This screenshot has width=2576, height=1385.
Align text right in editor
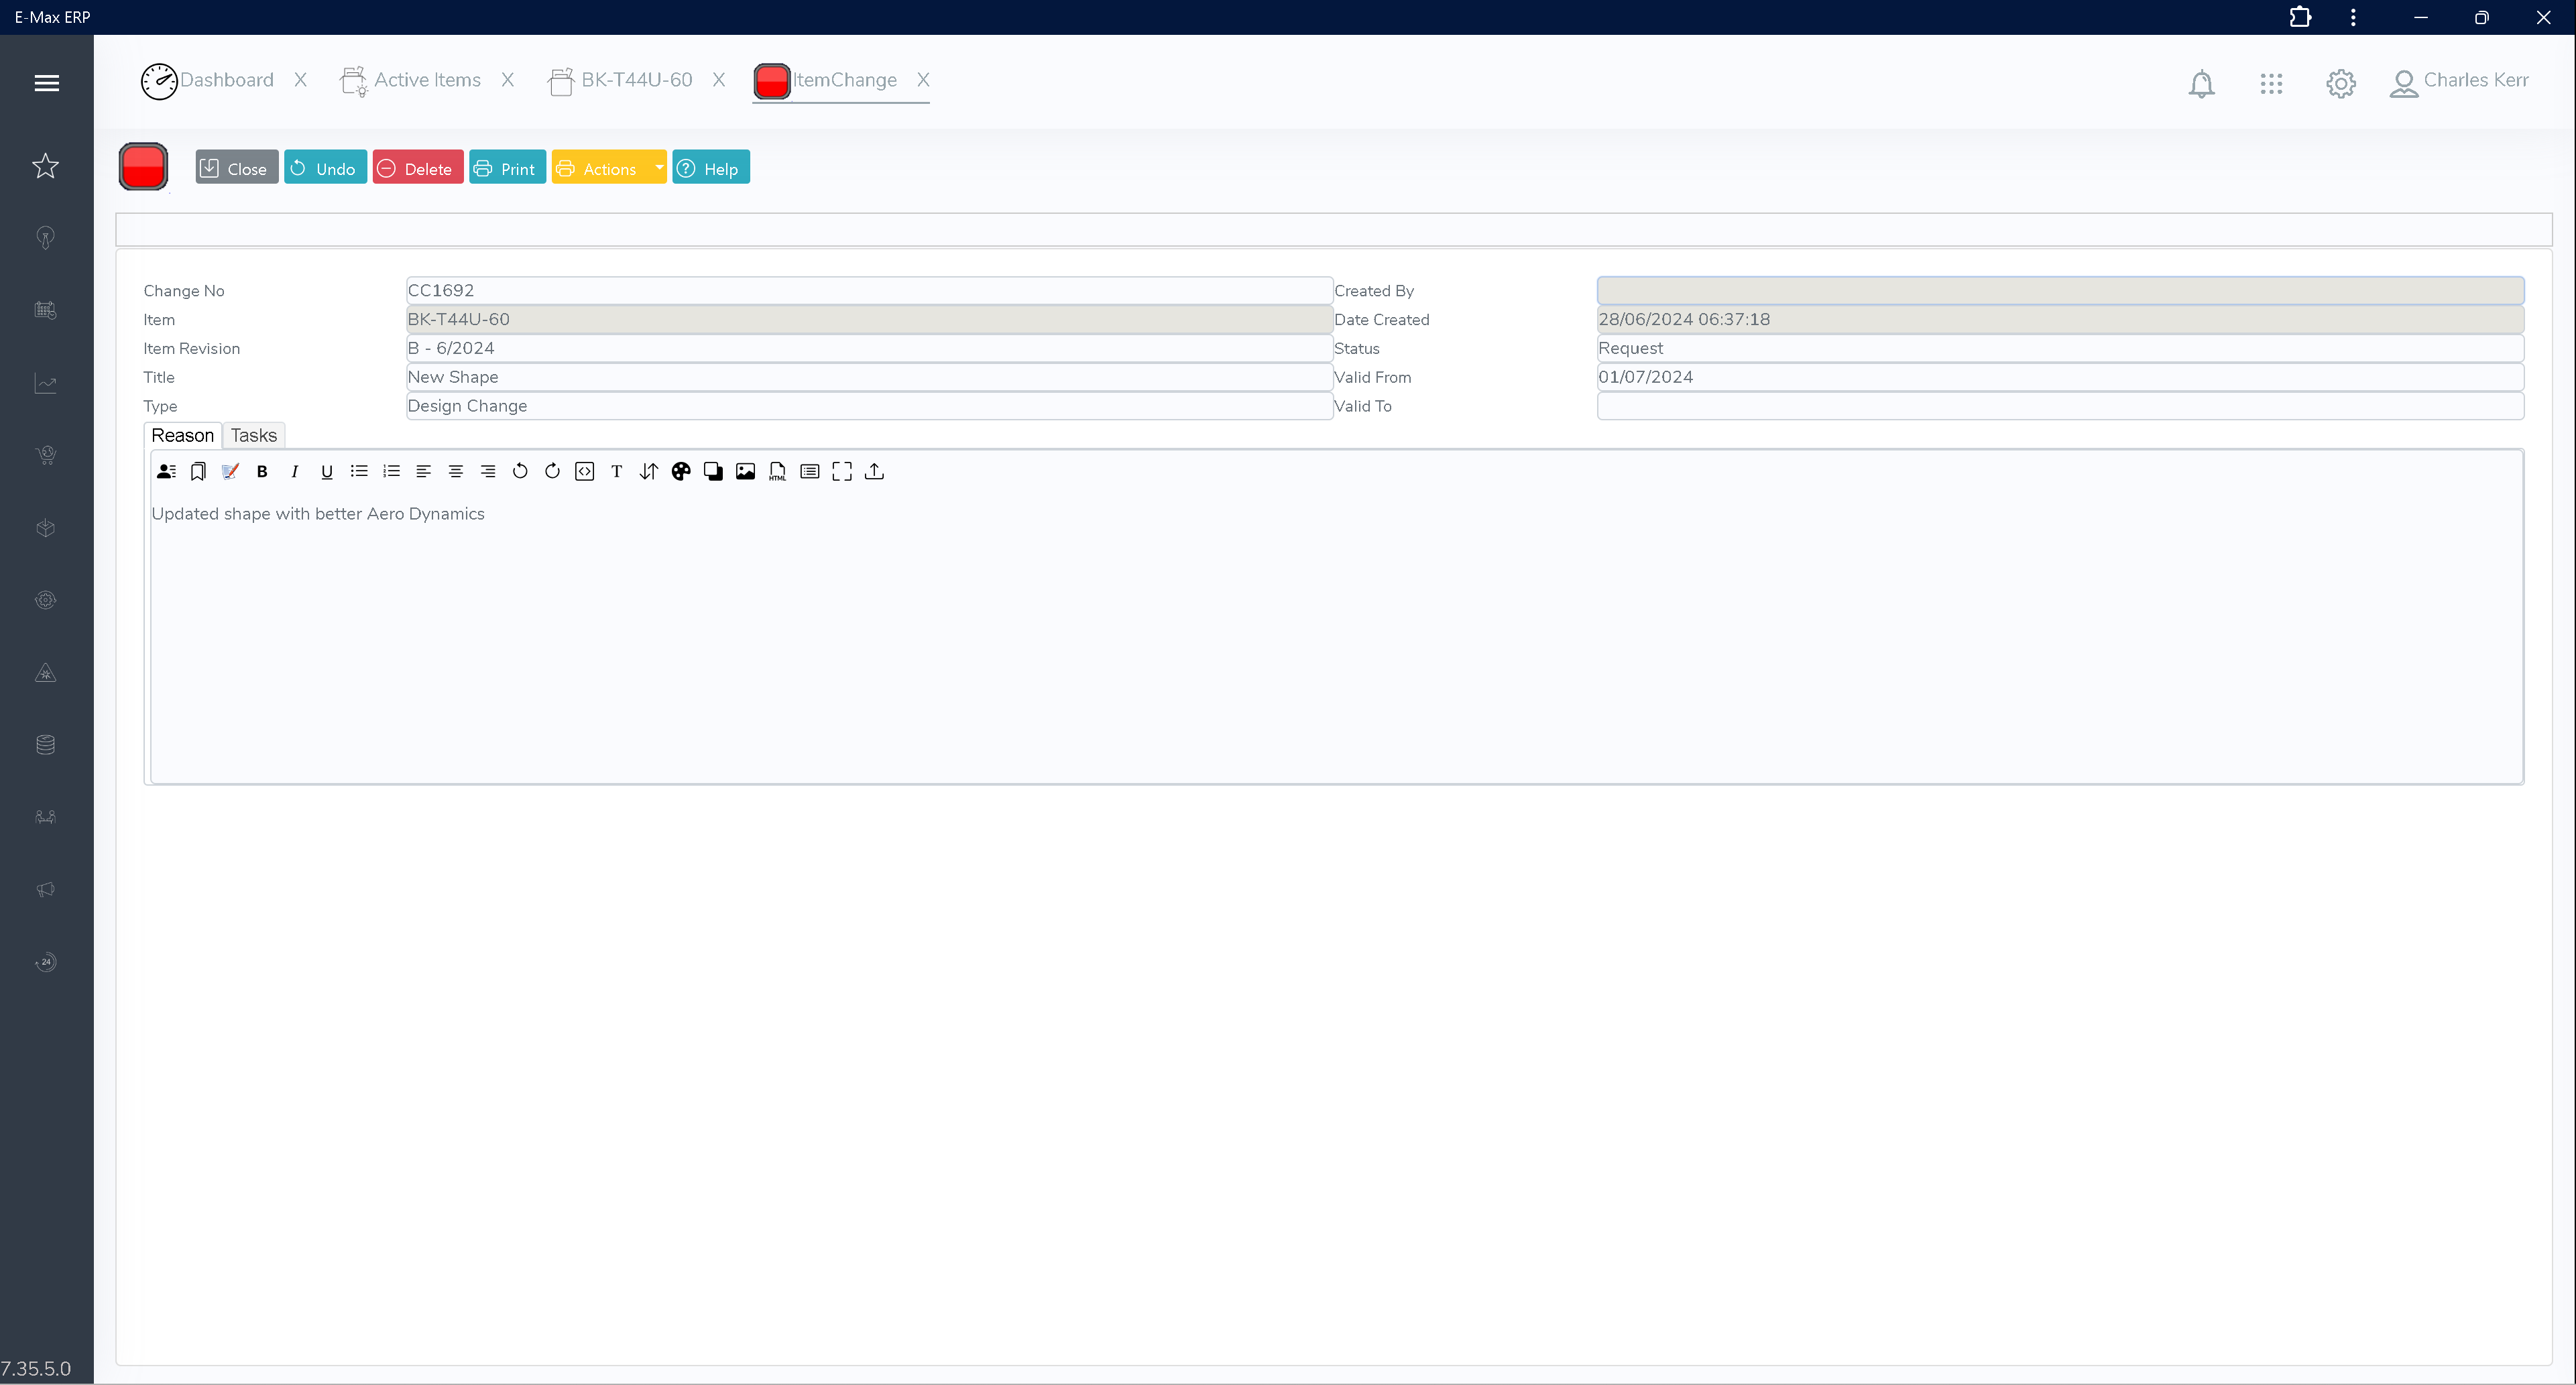point(488,472)
